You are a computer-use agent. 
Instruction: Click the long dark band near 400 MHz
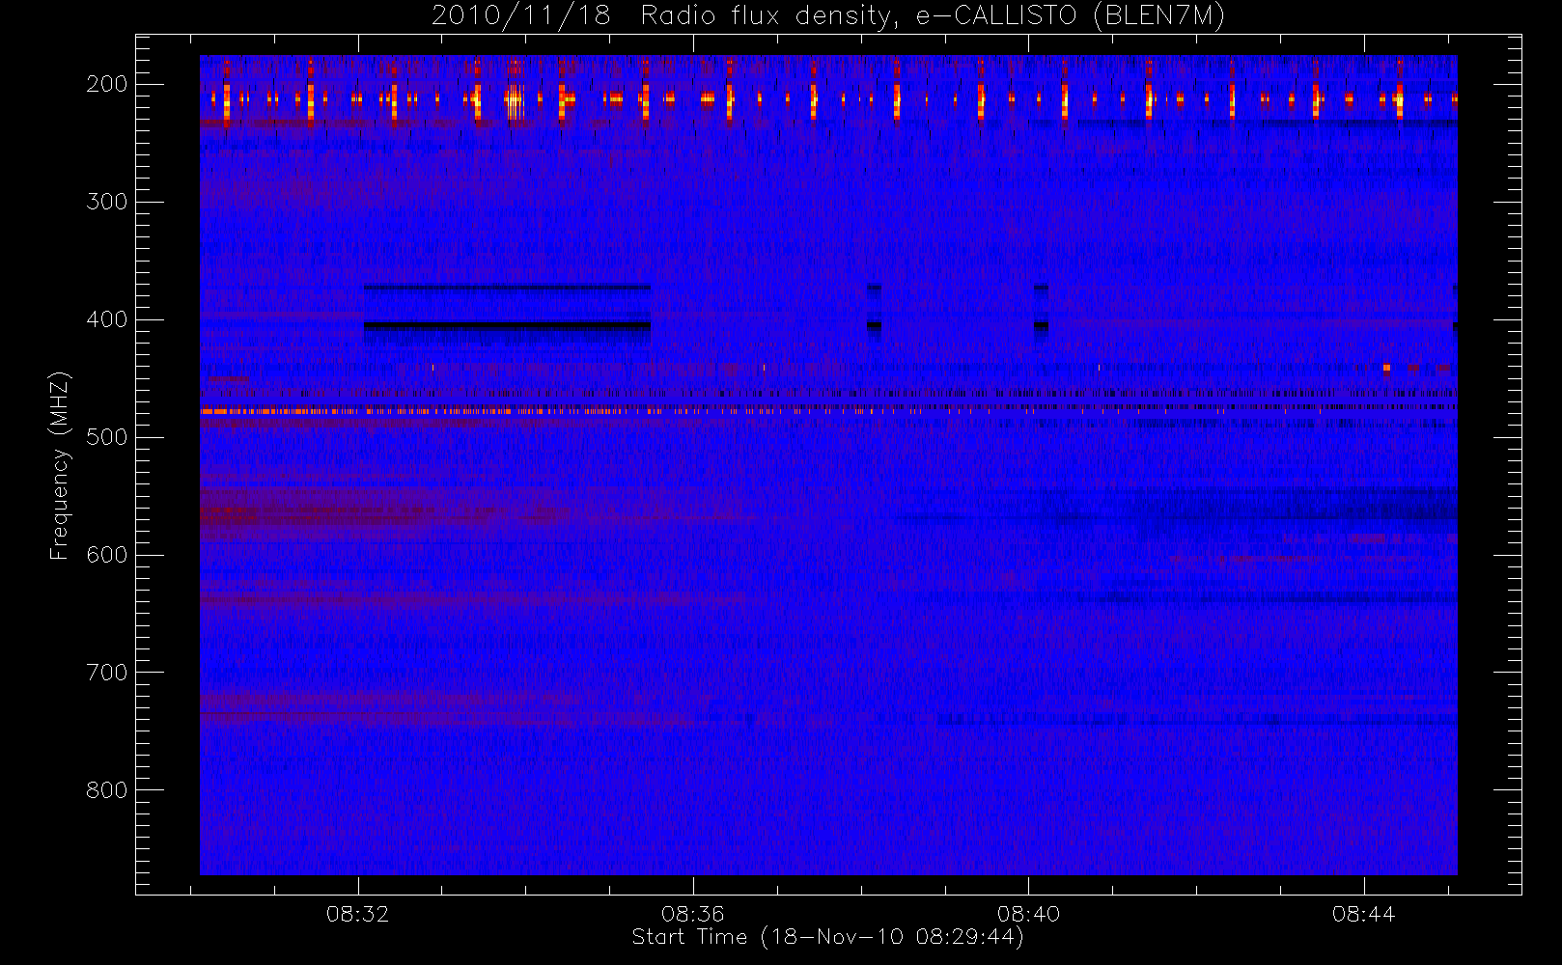(507, 326)
